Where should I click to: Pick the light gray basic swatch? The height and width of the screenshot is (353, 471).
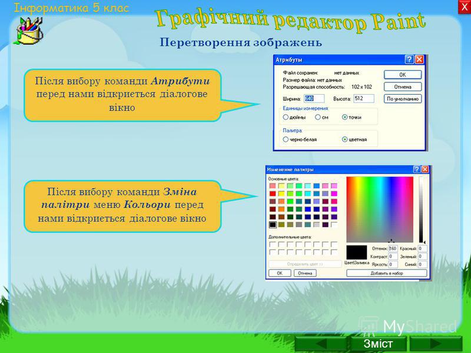coord(316,225)
